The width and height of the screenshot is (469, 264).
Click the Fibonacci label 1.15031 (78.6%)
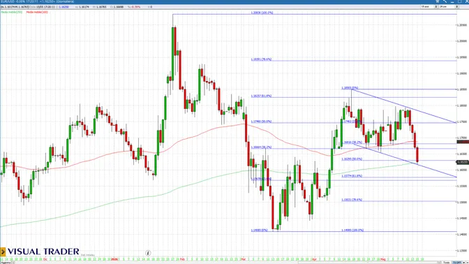tap(352, 200)
